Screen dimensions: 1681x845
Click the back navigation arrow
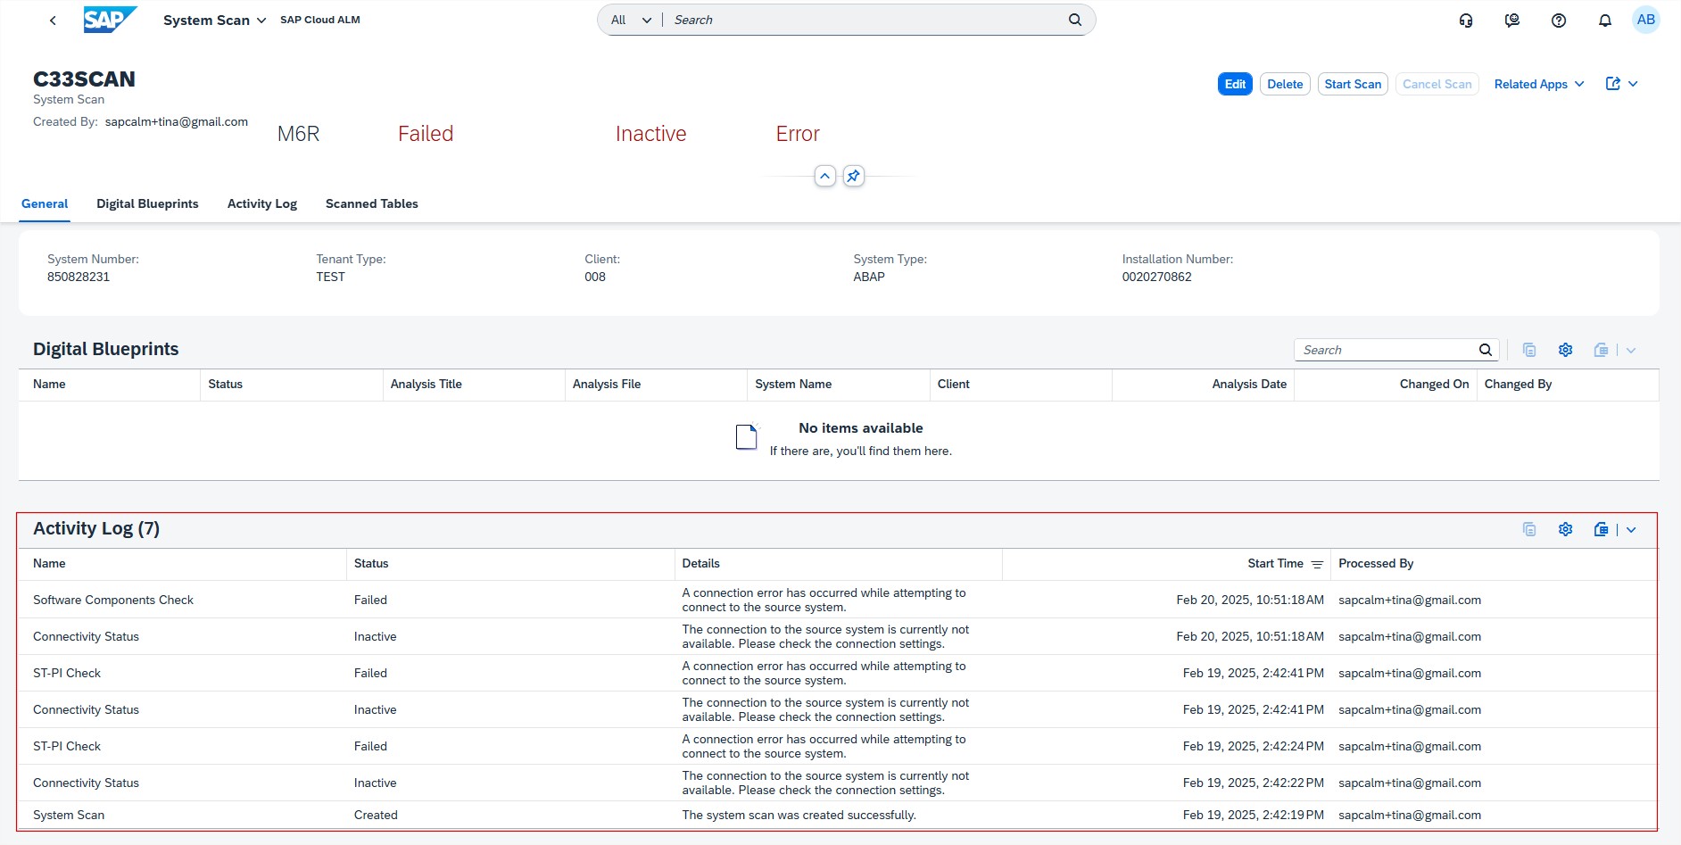[x=53, y=21]
